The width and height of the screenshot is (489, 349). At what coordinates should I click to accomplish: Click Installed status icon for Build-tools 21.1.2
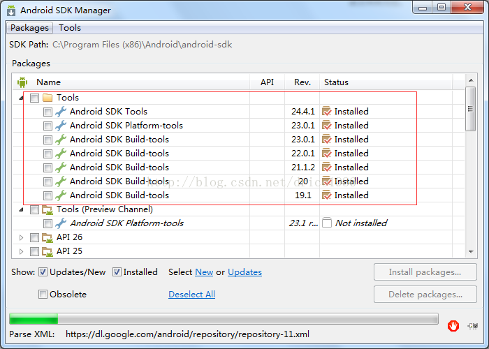[326, 168]
